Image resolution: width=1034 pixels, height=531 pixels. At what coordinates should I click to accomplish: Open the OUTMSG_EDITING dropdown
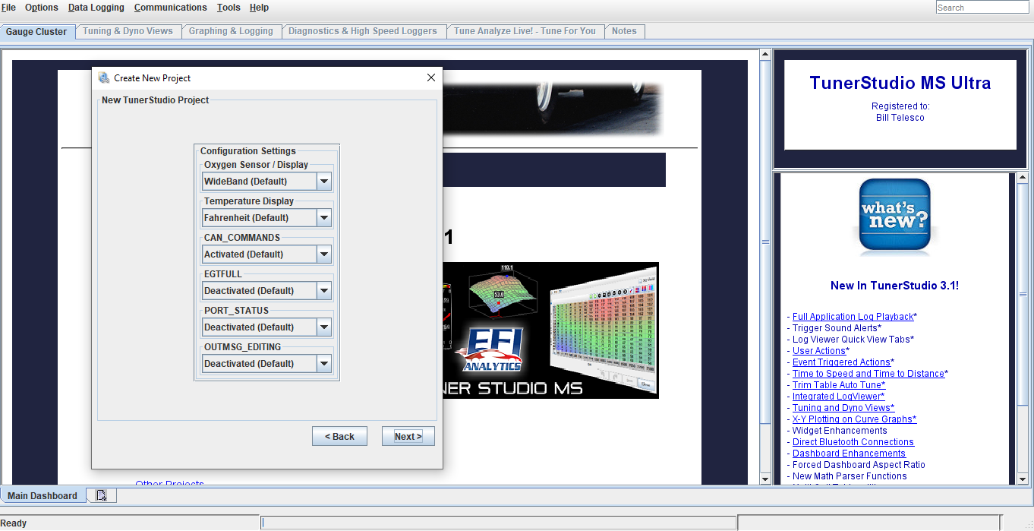(324, 364)
